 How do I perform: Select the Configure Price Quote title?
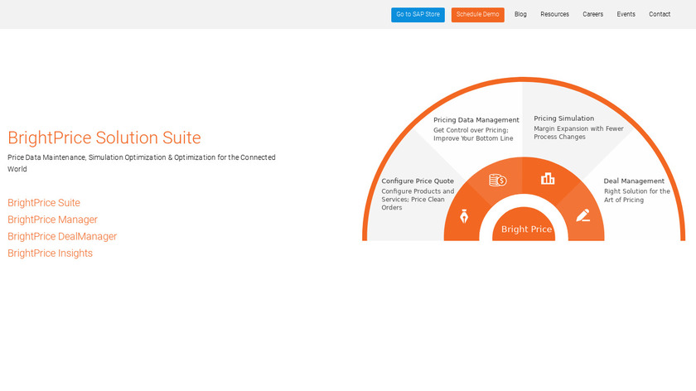point(418,181)
